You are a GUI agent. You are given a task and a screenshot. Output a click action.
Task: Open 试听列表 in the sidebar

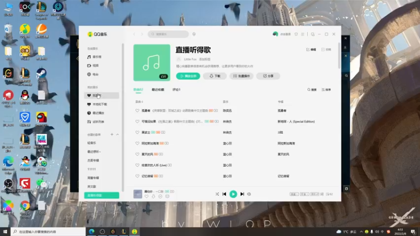pyautogui.click(x=96, y=122)
